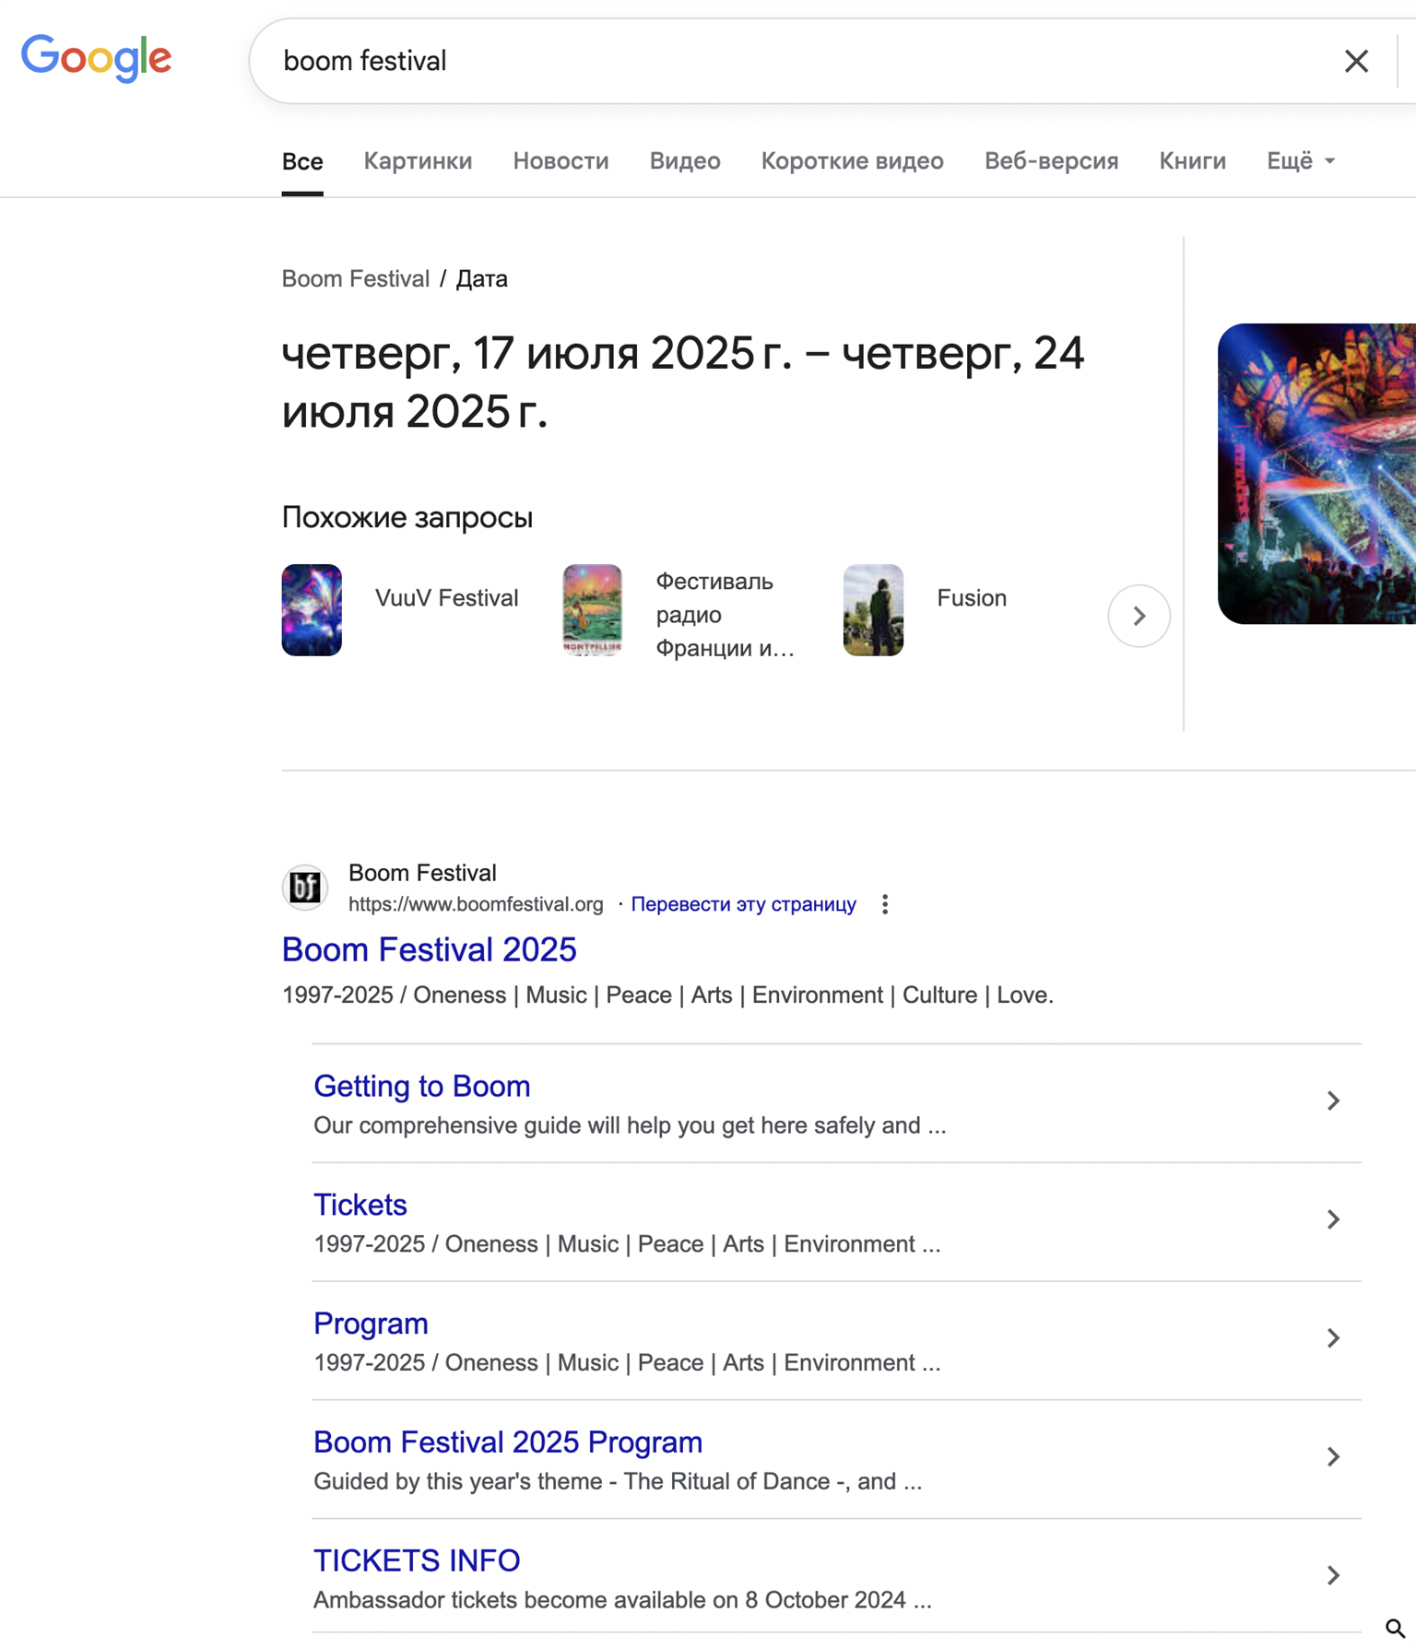Click the https://www.boomfestival.org URL
This screenshot has width=1416, height=1648.
pyautogui.click(x=476, y=904)
